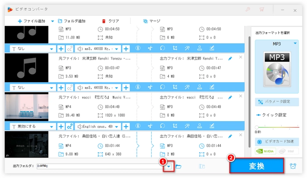The image size is (307, 178).
Task: Click the クイック設定 quality slider
Action: coord(276,127)
